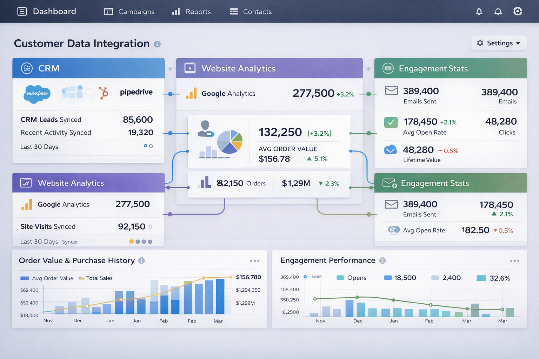Screen dimensions: 539x359
Task: Click the pipedrive logo
Action: coord(136,92)
